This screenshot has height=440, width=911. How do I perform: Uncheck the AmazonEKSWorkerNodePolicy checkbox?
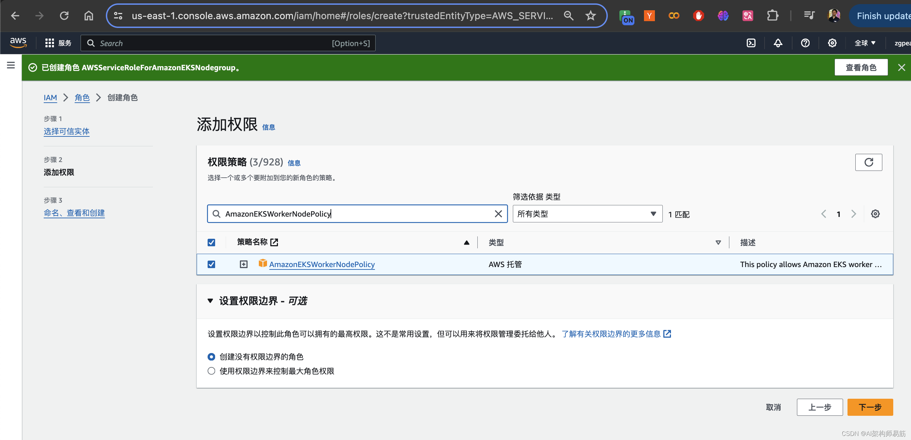(x=211, y=264)
